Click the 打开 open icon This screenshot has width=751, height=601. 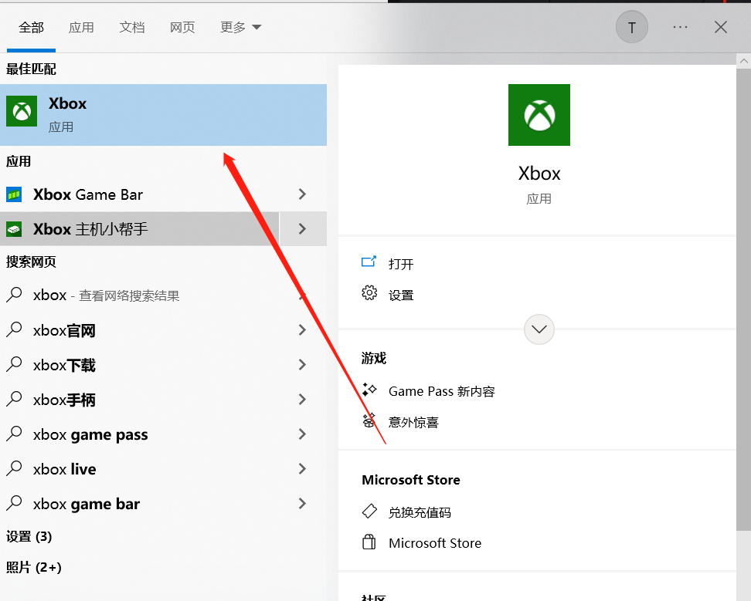(369, 262)
